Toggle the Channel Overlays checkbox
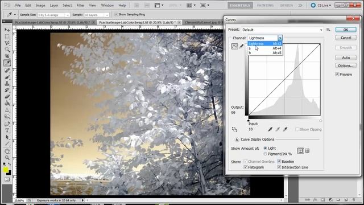This screenshot has height=205, width=364. [245, 161]
